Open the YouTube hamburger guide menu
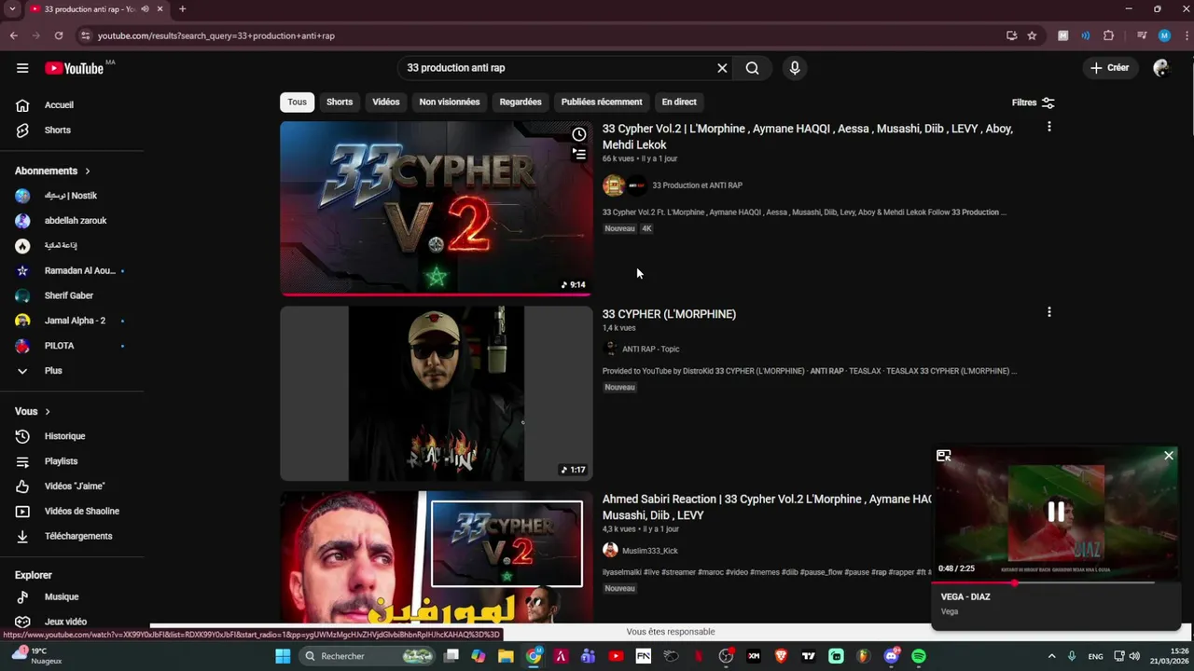The width and height of the screenshot is (1194, 671). pyautogui.click(x=22, y=68)
